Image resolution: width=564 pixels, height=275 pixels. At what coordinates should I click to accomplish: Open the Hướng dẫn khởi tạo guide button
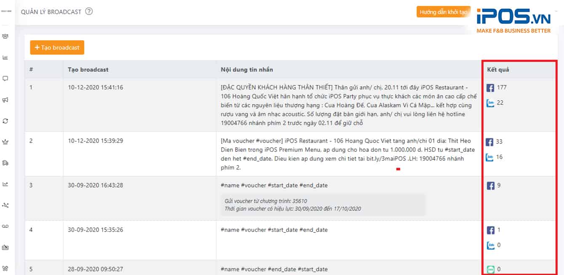[x=443, y=12]
